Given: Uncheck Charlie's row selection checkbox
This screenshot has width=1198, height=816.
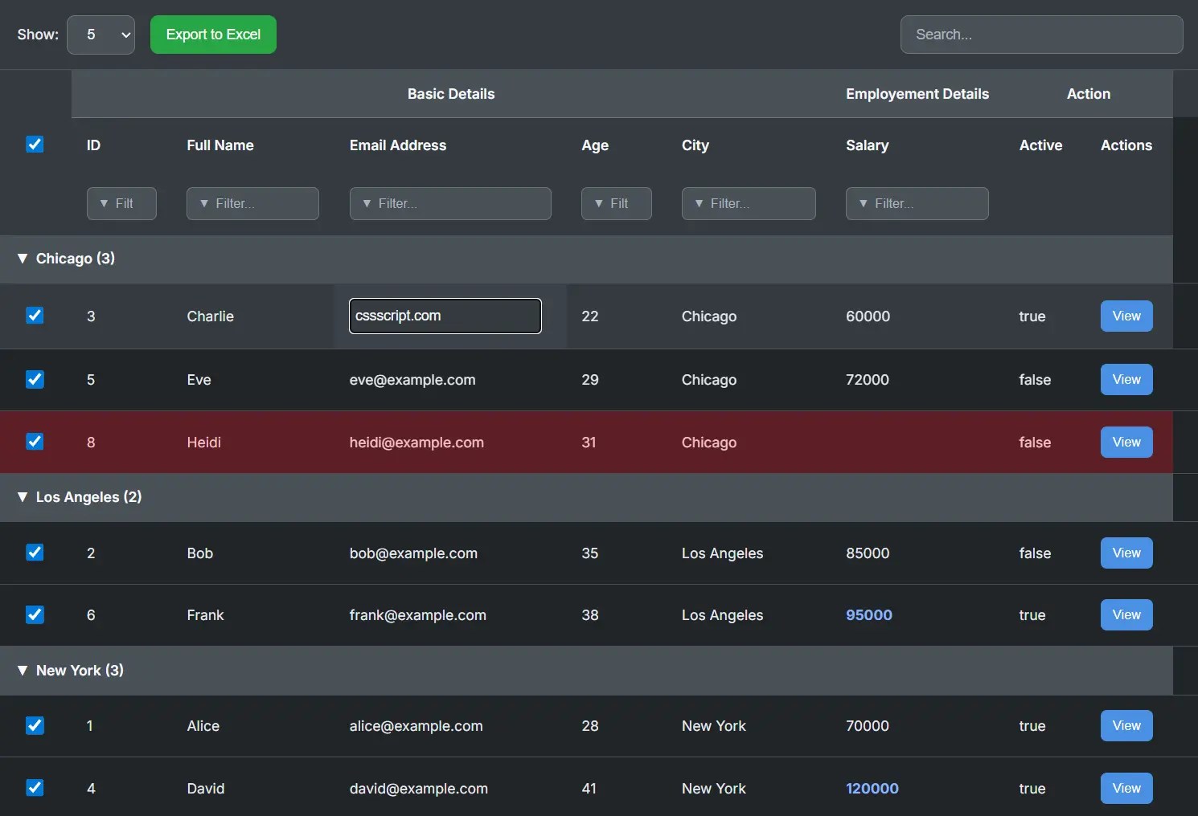Looking at the screenshot, I should click(x=35, y=316).
